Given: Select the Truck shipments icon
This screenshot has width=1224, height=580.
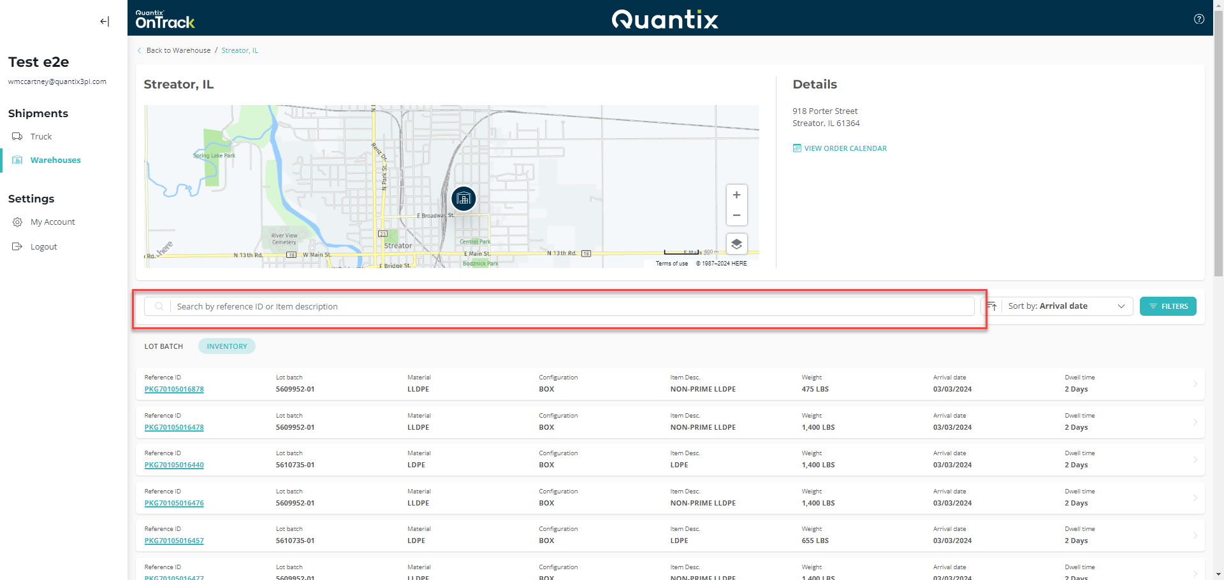Looking at the screenshot, I should click(17, 136).
